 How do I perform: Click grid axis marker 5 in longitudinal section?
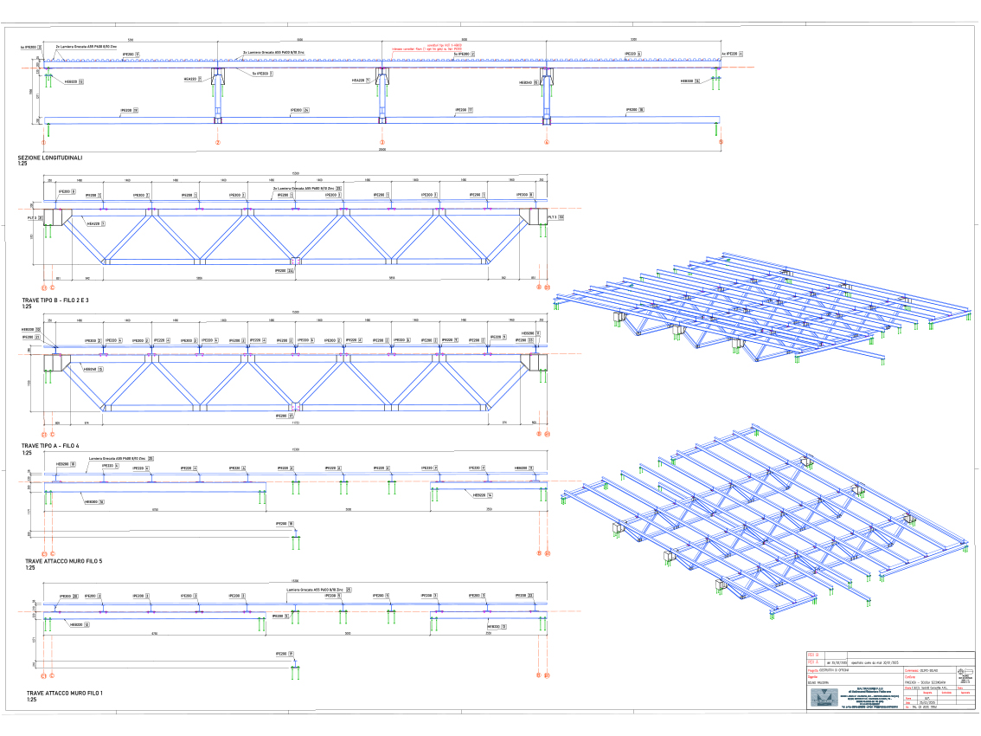coord(721,142)
